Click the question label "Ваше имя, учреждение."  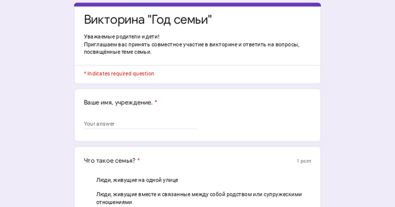(x=118, y=103)
